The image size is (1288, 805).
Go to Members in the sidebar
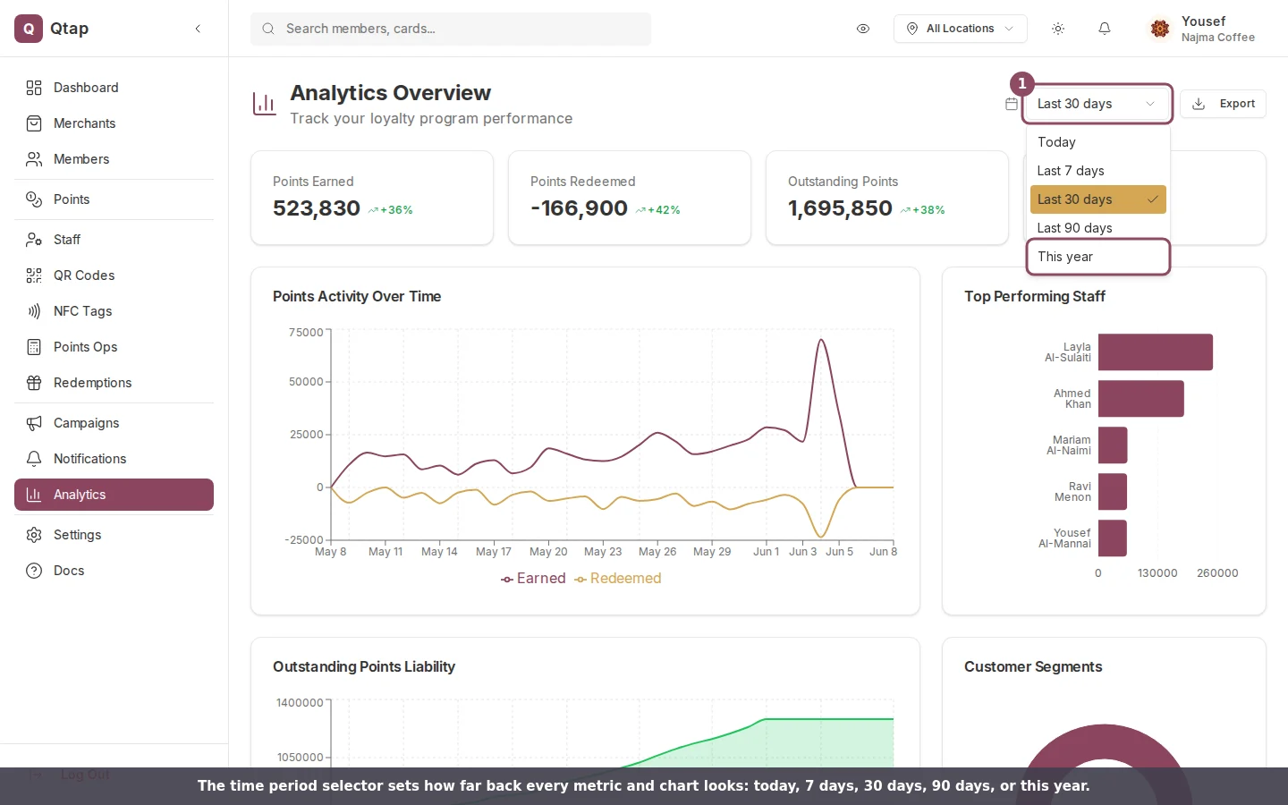[114, 159]
